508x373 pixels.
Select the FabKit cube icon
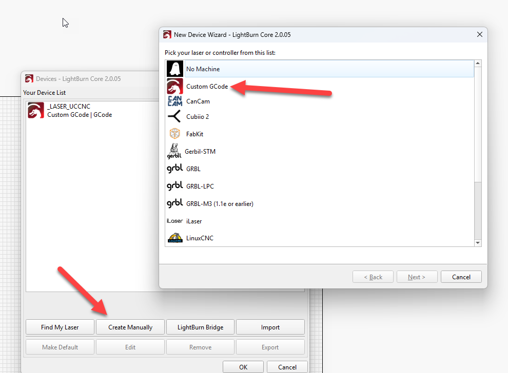tap(174, 134)
